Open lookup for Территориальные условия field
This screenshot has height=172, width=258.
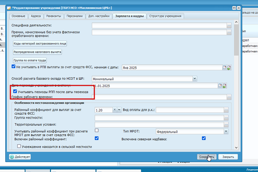point(226,124)
